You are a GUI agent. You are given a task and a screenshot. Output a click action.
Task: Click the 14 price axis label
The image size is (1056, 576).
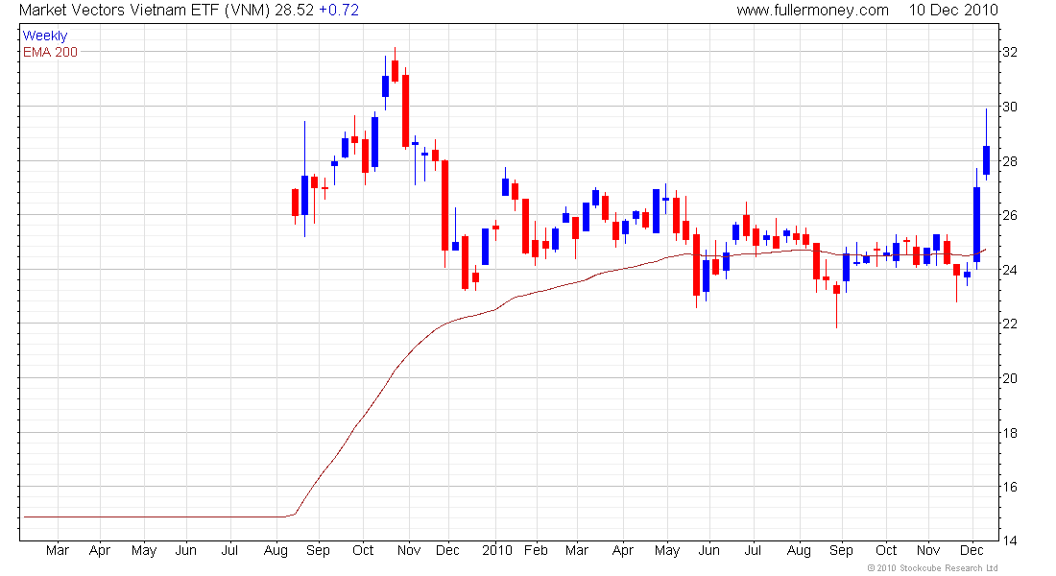click(1010, 540)
